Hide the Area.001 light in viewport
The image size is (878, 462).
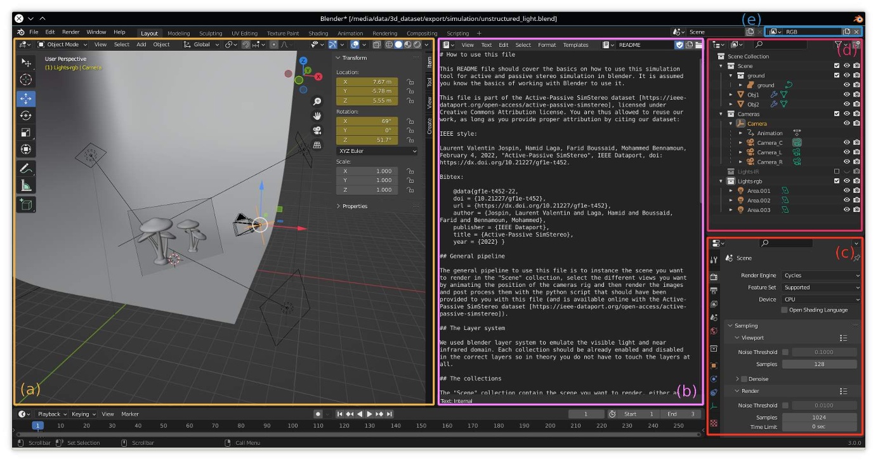coord(847,191)
